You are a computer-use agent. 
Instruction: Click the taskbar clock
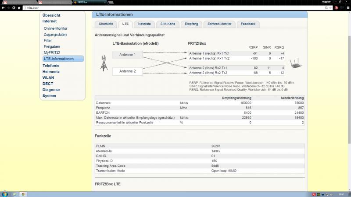click(x=341, y=194)
